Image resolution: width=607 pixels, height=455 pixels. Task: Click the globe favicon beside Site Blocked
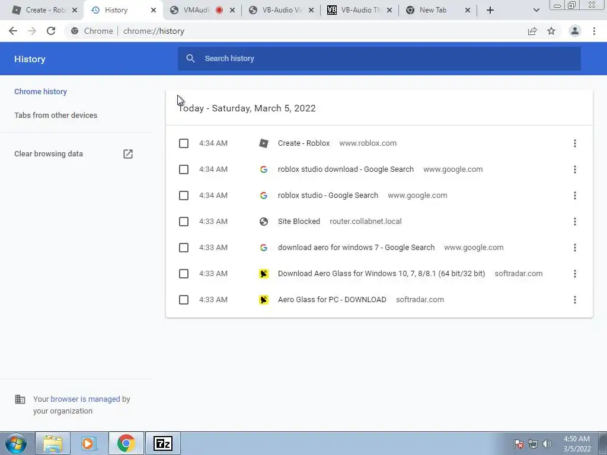[264, 222]
